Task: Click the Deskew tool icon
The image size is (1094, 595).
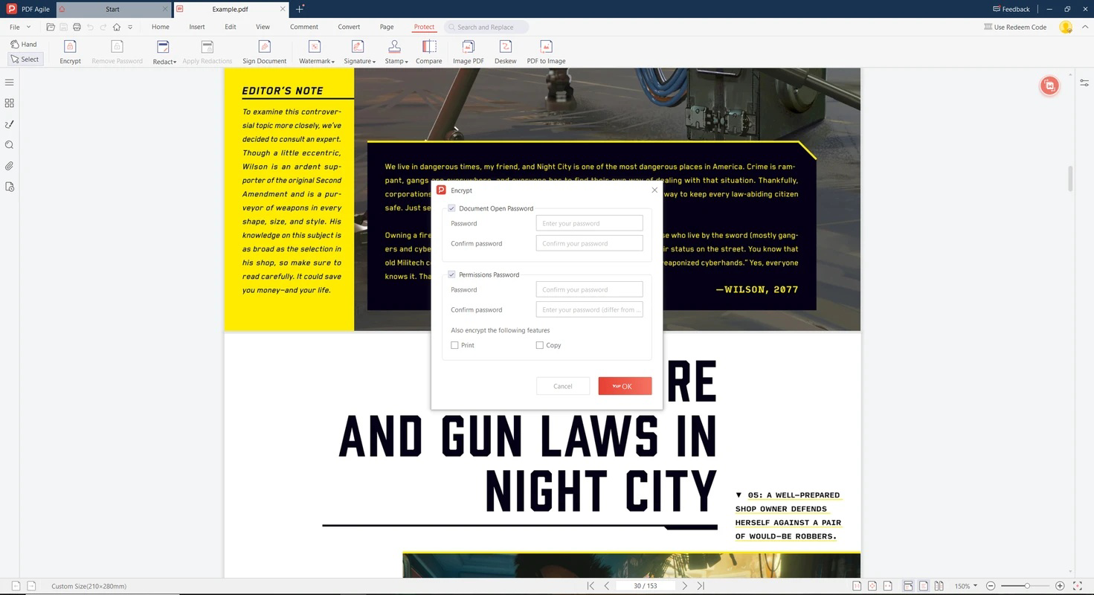Action: [x=505, y=47]
